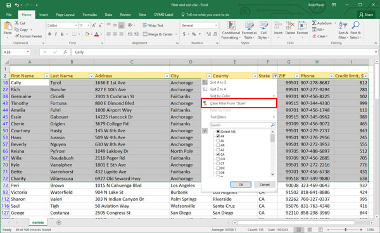The image size is (380, 233).
Task: Click Cancel in filter dropdown
Action: pyautogui.click(x=265, y=184)
